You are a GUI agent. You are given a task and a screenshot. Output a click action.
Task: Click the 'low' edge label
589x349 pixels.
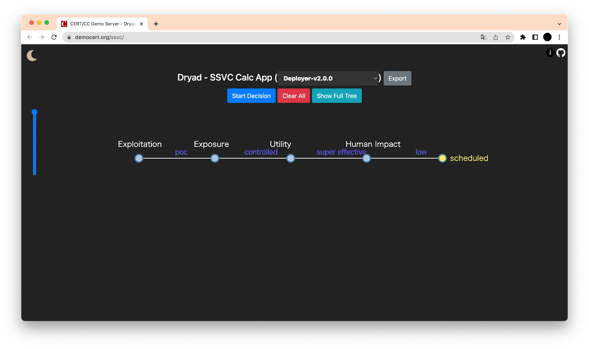(421, 152)
